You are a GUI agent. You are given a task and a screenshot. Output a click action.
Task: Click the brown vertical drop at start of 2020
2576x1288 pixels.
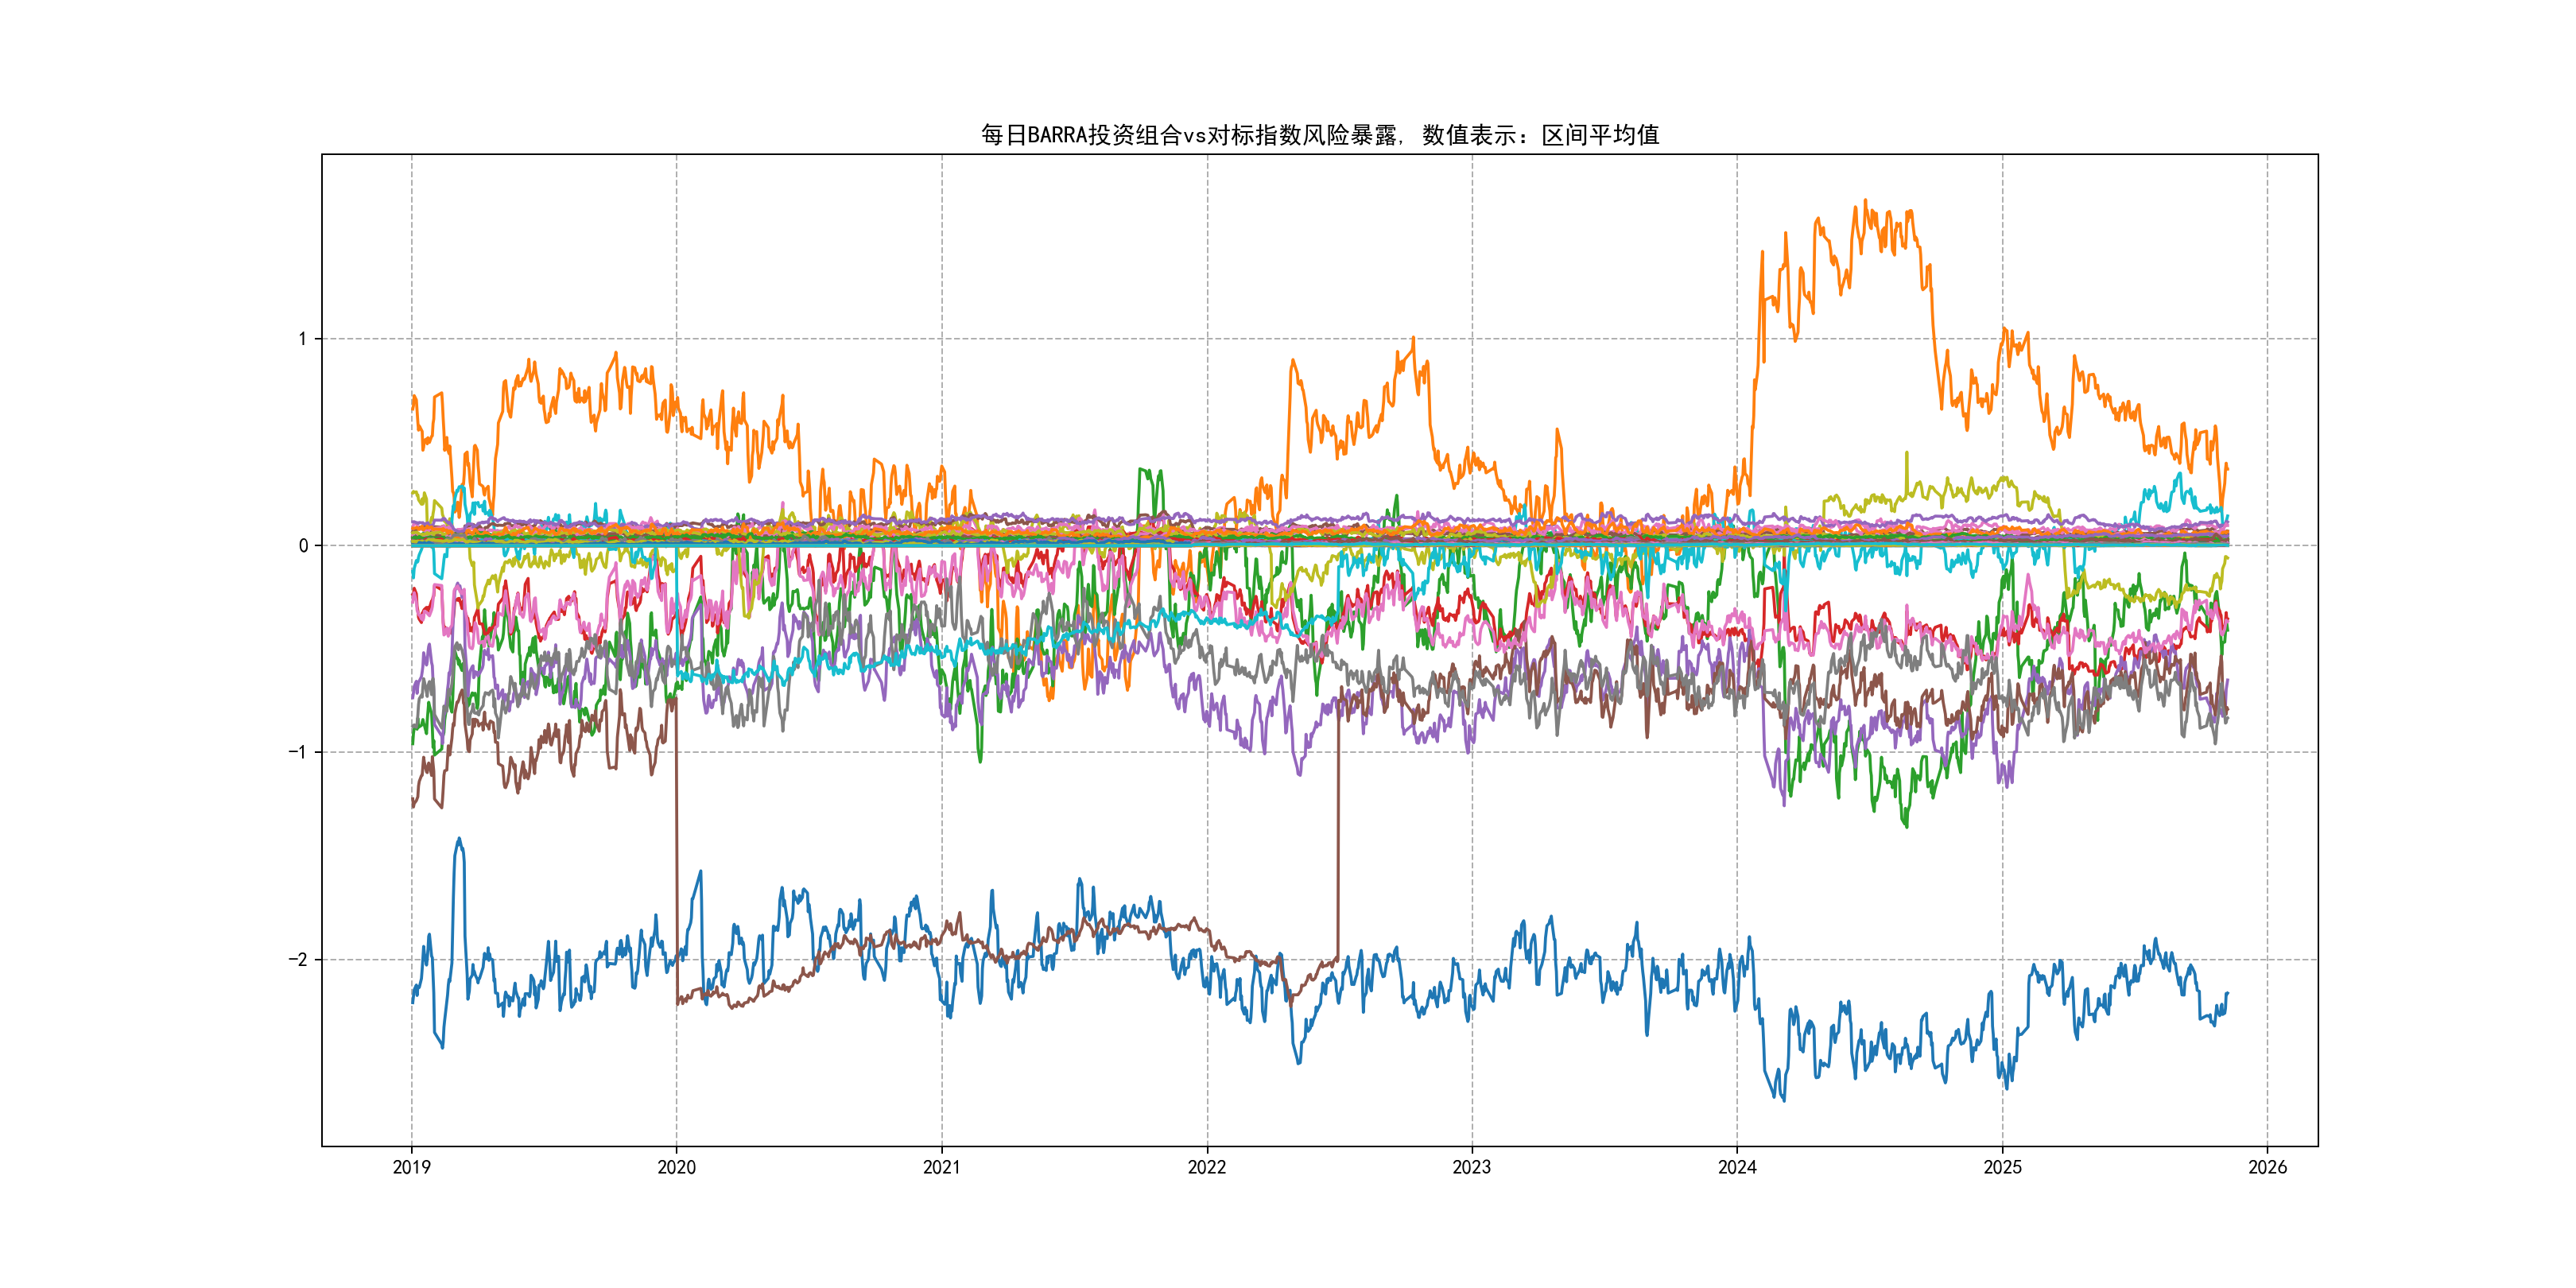(677, 850)
